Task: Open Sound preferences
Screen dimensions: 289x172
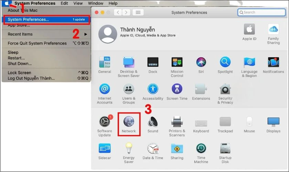Action: [x=153, y=125]
